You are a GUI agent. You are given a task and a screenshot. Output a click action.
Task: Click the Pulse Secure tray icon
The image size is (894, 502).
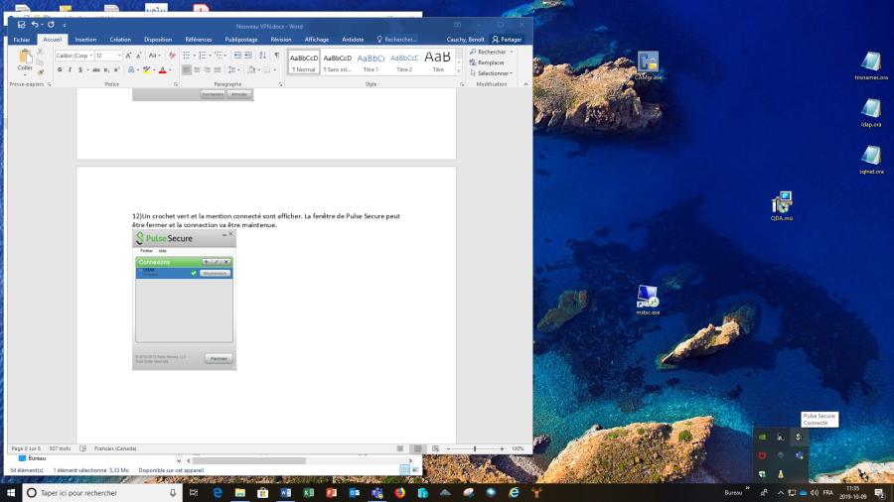point(799,438)
